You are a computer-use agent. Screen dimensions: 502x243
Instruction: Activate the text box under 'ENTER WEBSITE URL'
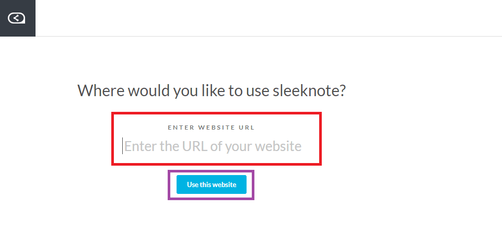point(216,146)
